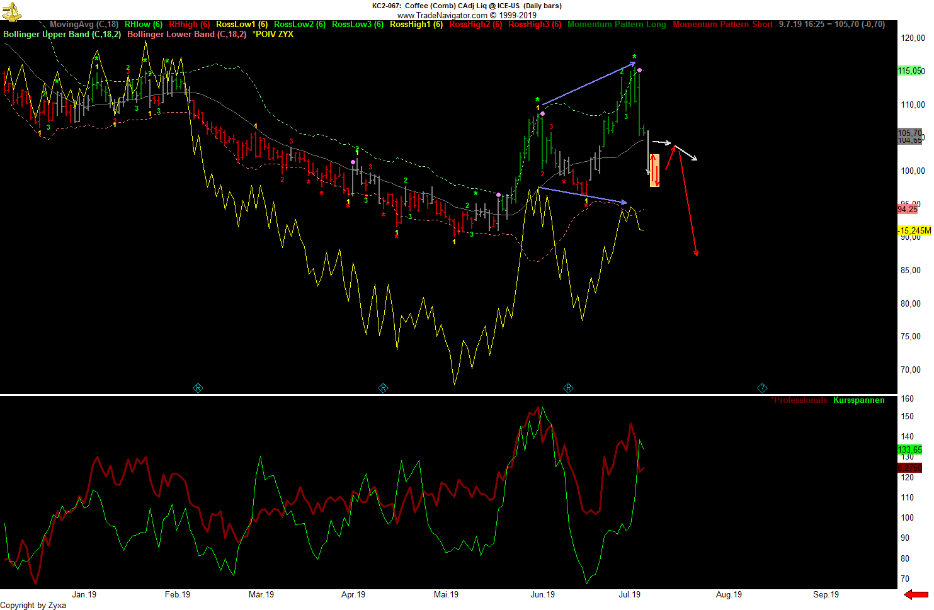
Task: Click the 75,00 price axis label
Action: point(911,337)
